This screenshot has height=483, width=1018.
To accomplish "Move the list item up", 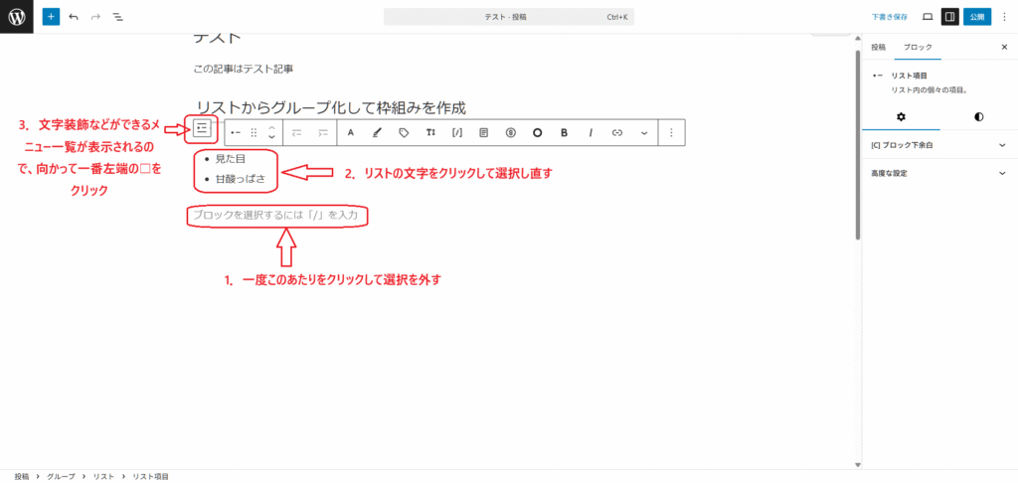I will coord(272,127).
